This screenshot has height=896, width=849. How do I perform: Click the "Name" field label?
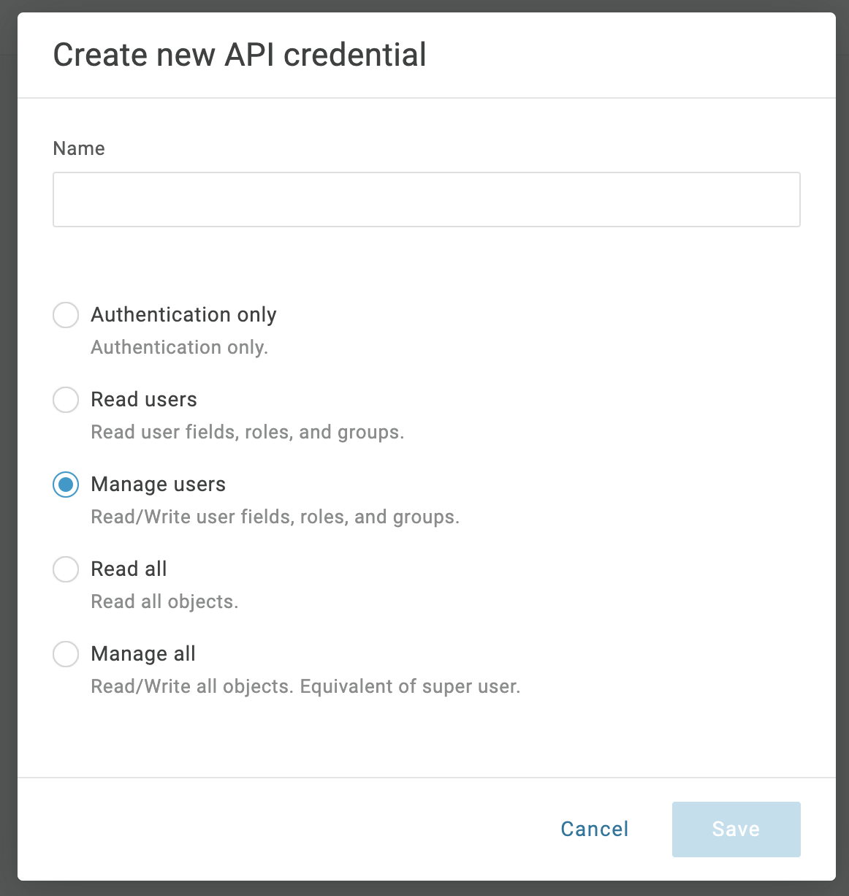[x=79, y=148]
